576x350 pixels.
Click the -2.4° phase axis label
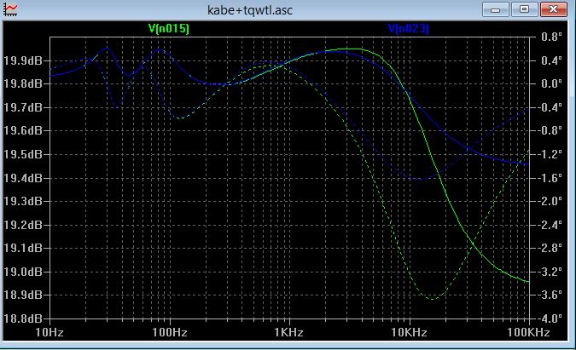click(x=549, y=225)
